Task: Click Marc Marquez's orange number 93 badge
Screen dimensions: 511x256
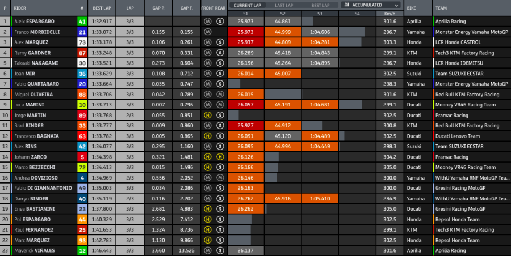Action: (82, 240)
